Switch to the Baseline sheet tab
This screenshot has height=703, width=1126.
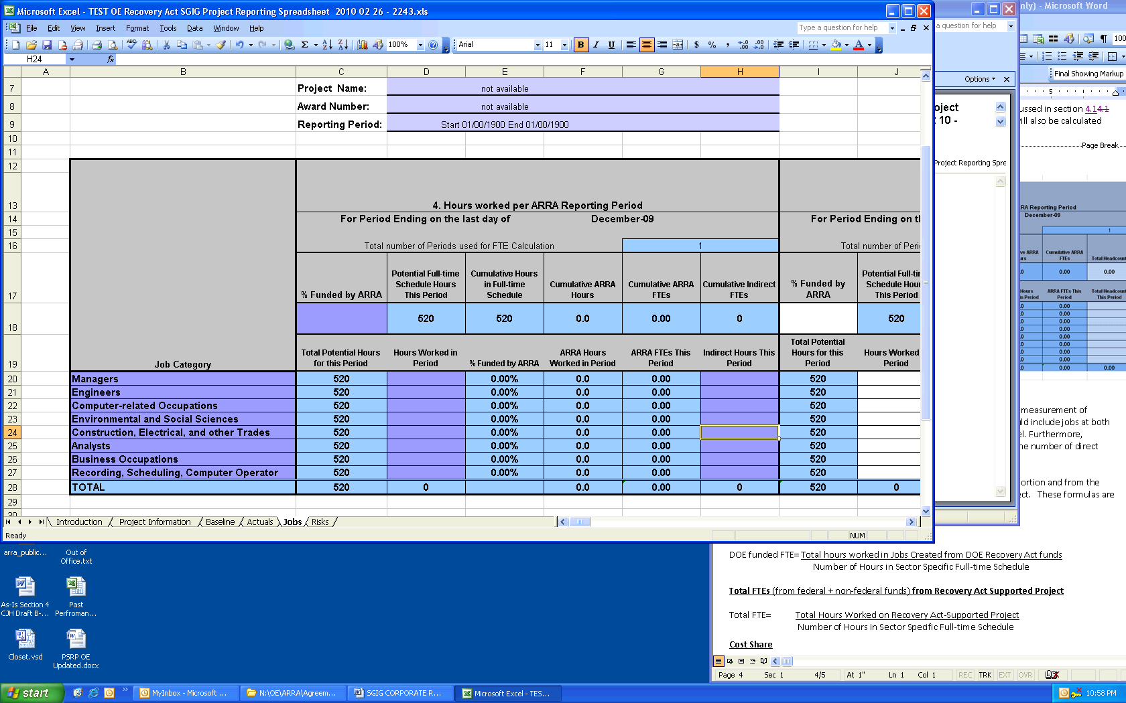[220, 522]
